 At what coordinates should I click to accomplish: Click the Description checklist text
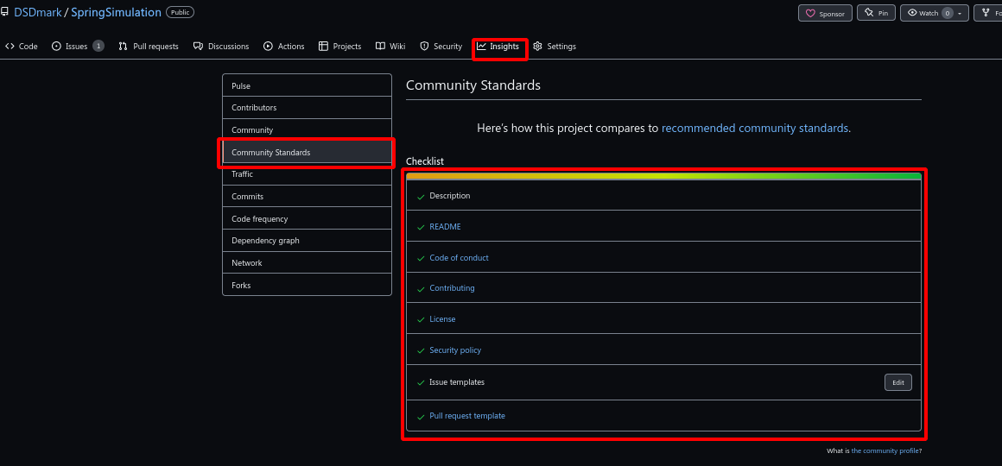pyautogui.click(x=450, y=196)
